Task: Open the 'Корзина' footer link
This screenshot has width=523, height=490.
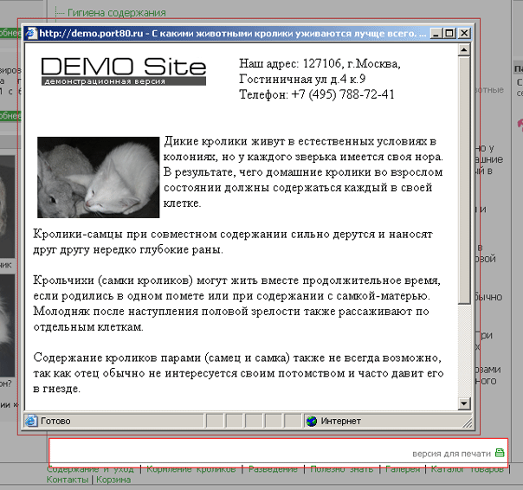Action: pyautogui.click(x=113, y=480)
